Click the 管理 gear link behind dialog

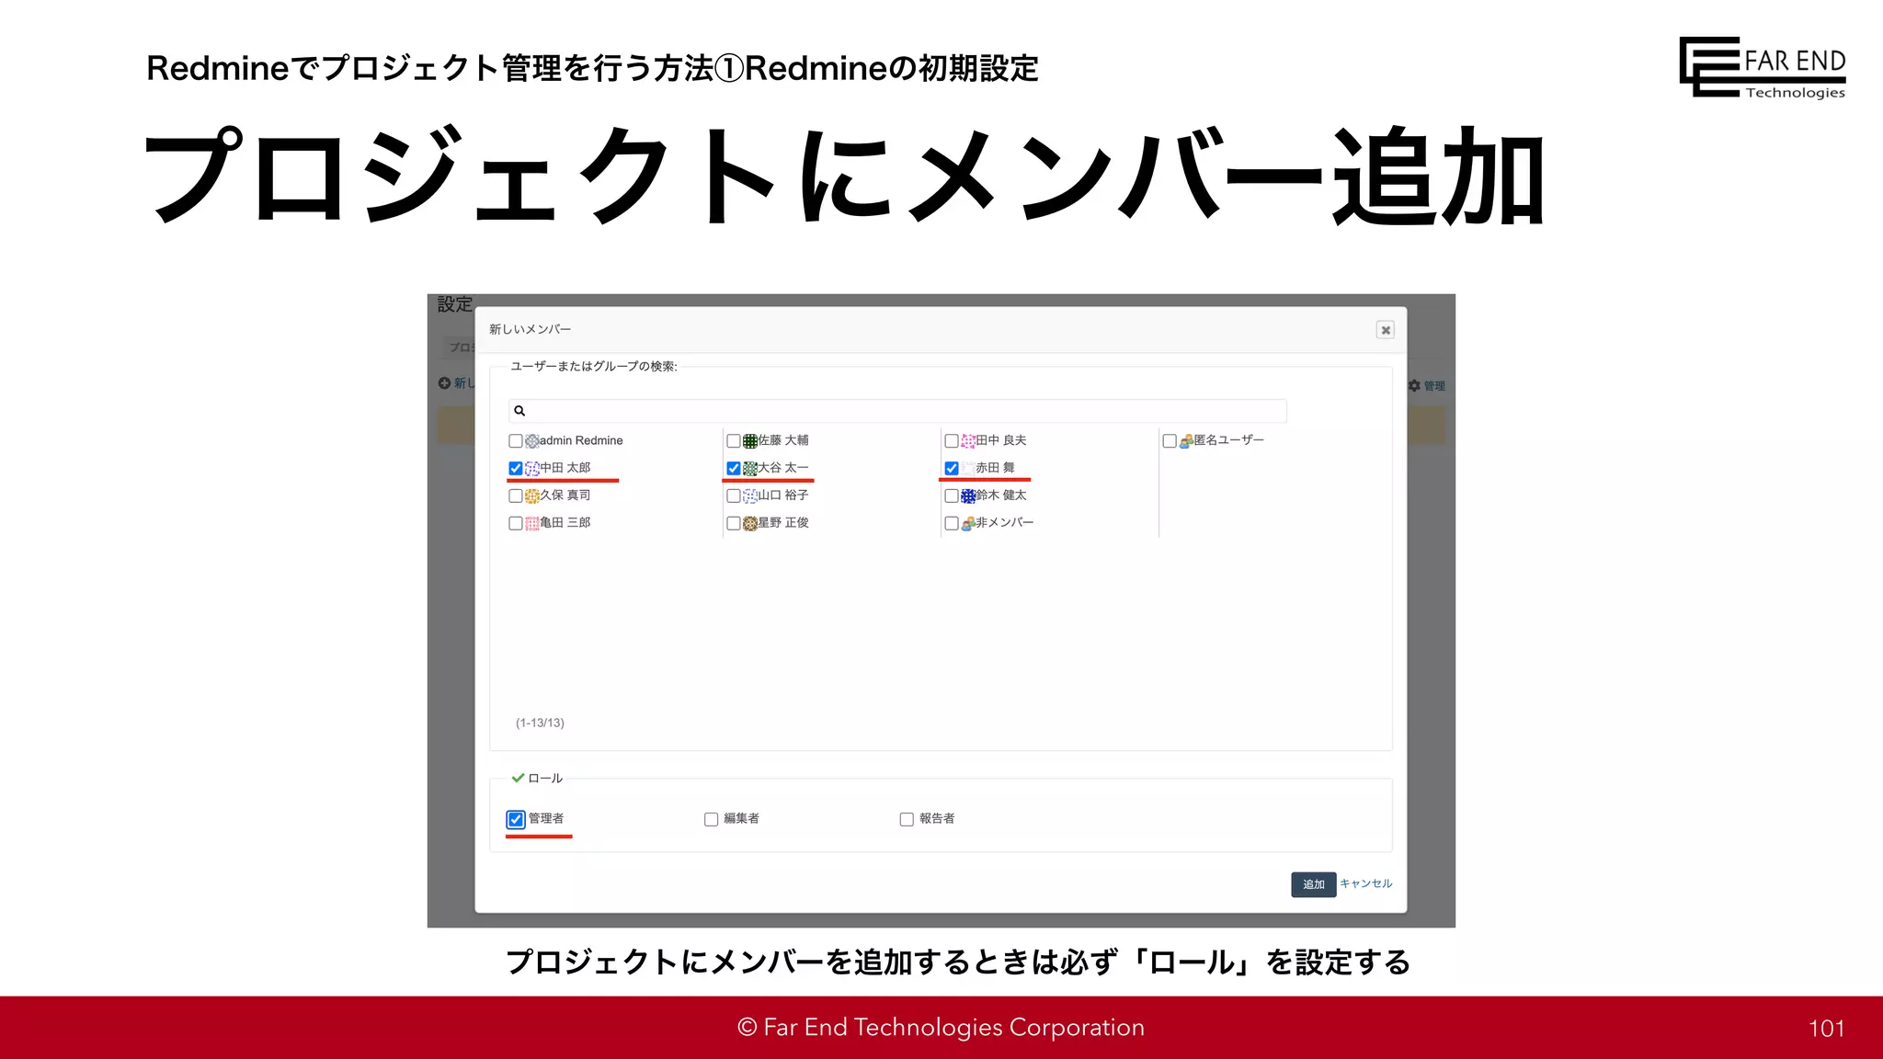tap(1427, 386)
